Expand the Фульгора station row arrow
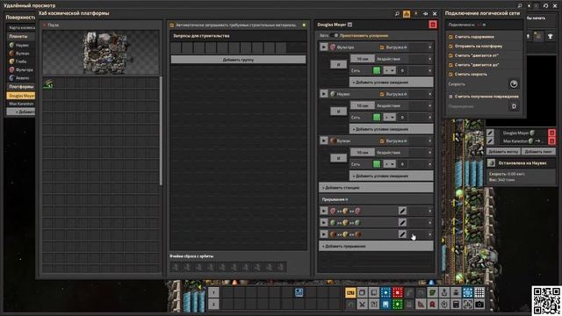The height and width of the screenshot is (316, 562). [x=429, y=47]
